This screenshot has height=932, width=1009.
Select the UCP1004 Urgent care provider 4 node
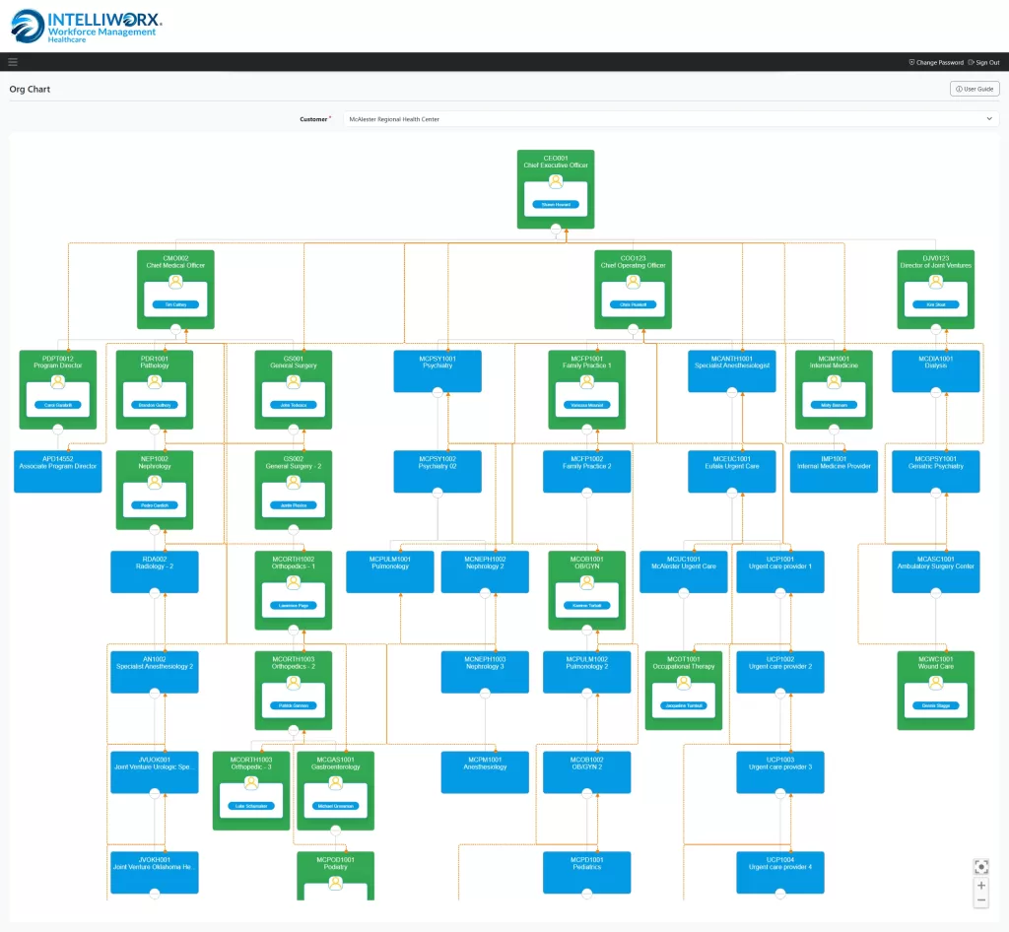tap(780, 872)
